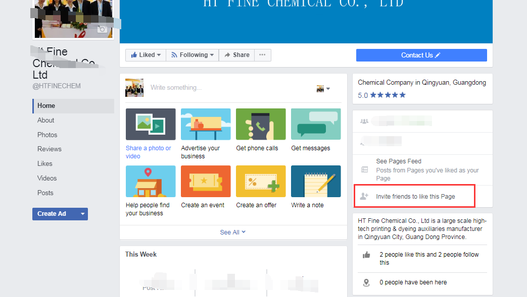Click Chemical Company in Qingyuan, Guangdong text
527x297 pixels.
click(x=422, y=83)
